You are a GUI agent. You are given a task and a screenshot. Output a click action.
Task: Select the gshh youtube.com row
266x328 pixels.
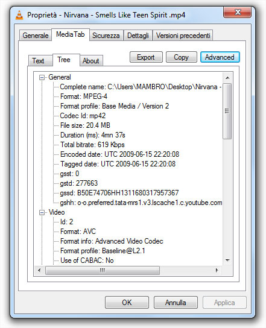[x=141, y=203]
